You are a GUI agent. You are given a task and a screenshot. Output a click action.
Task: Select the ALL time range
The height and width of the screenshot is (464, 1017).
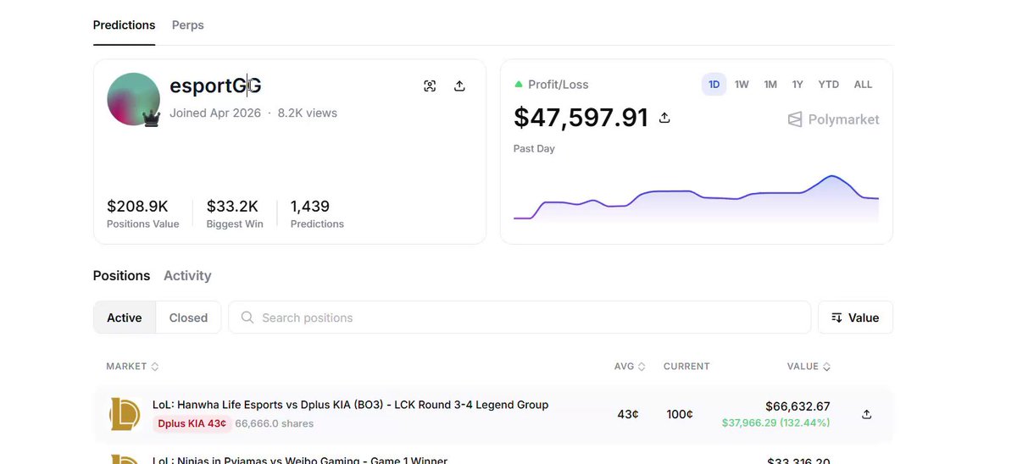click(x=863, y=85)
